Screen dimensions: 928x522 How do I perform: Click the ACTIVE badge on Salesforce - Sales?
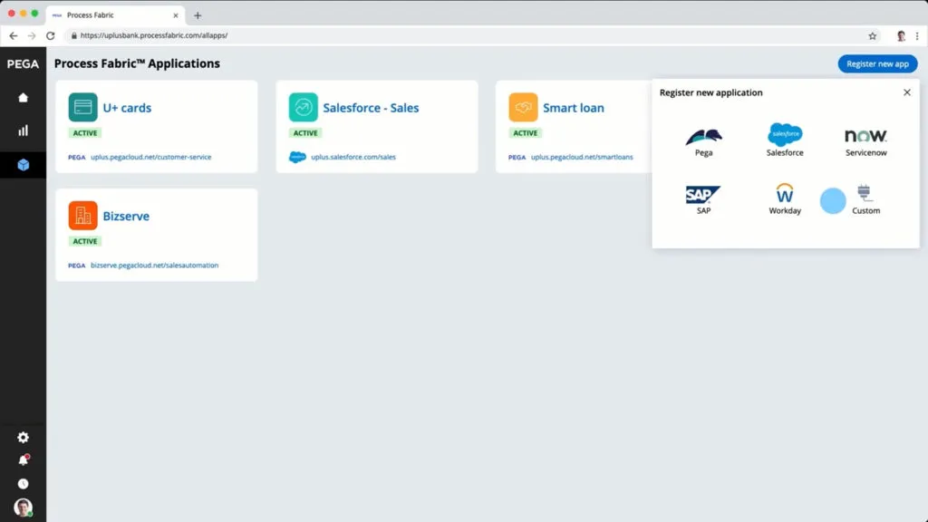coord(305,133)
